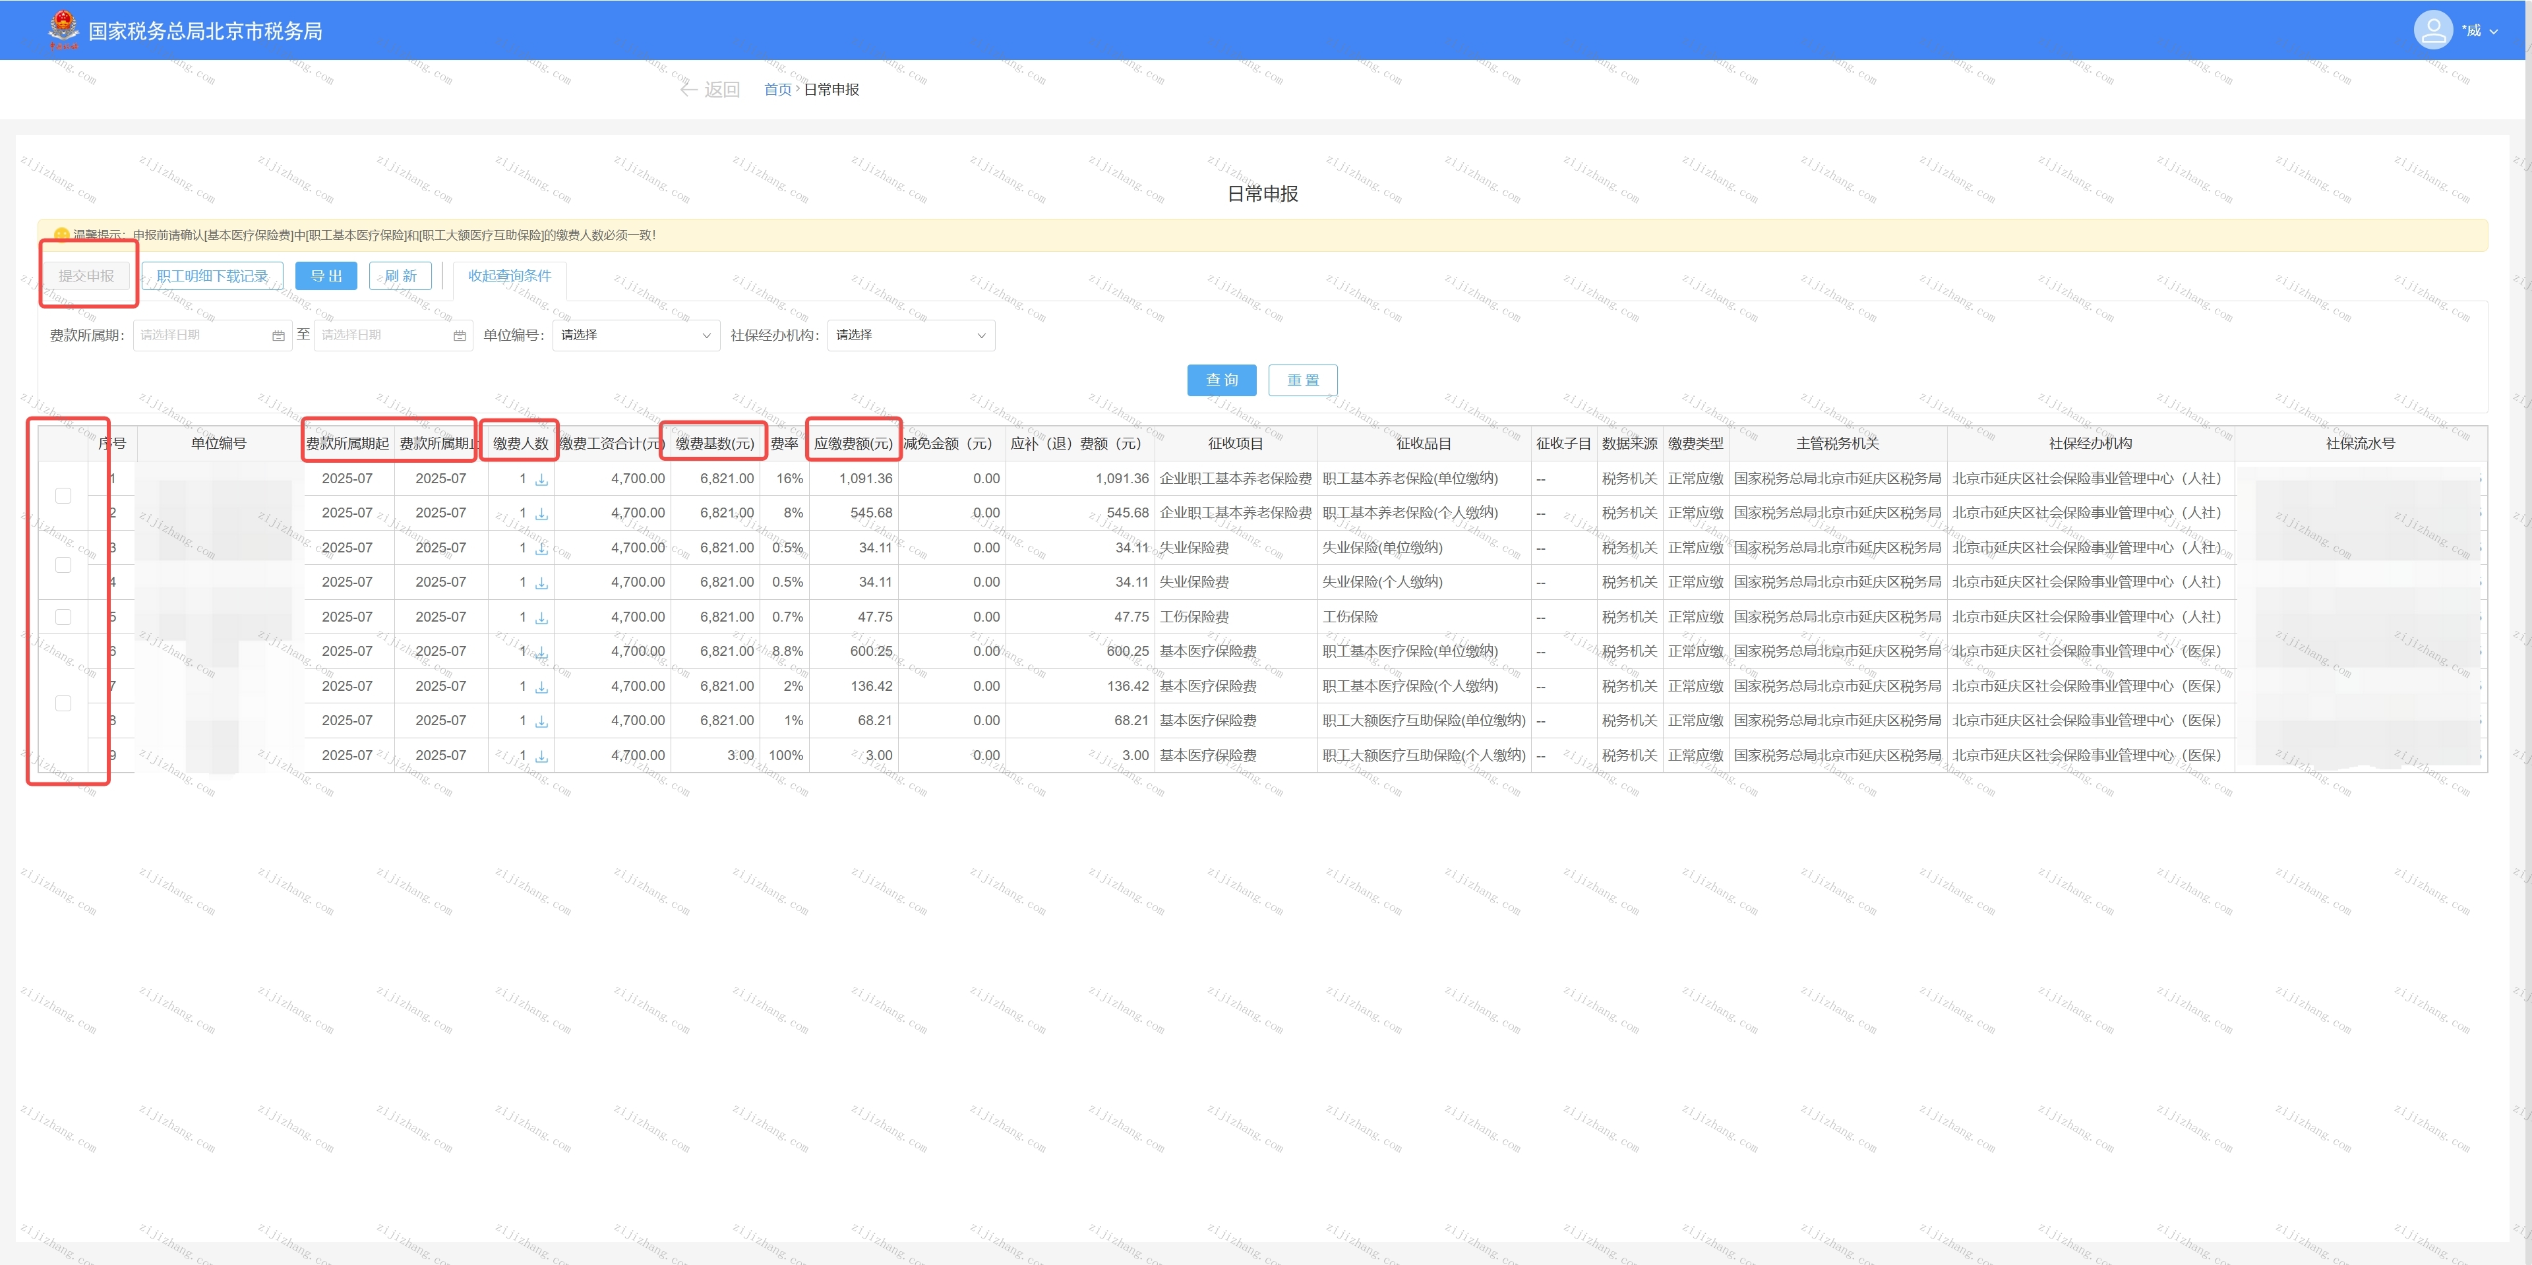Image resolution: width=2532 pixels, height=1265 pixels.
Task: Download employee details for row 2 (8% rate)
Action: click(x=541, y=514)
